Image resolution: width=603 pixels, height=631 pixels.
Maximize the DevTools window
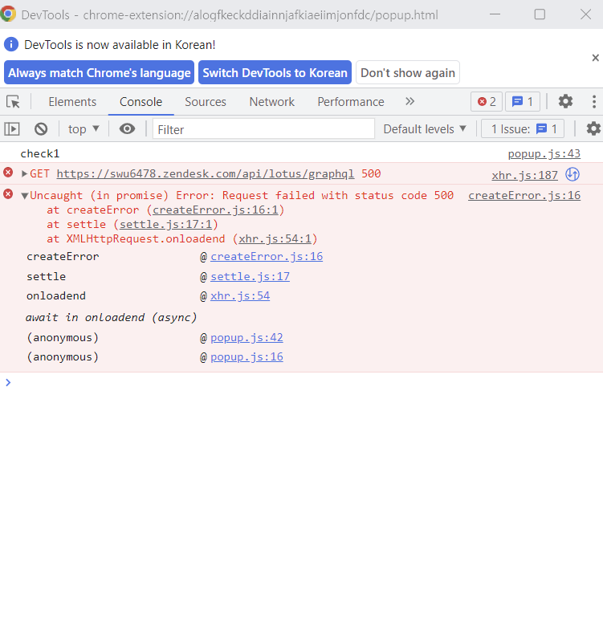[540, 14]
